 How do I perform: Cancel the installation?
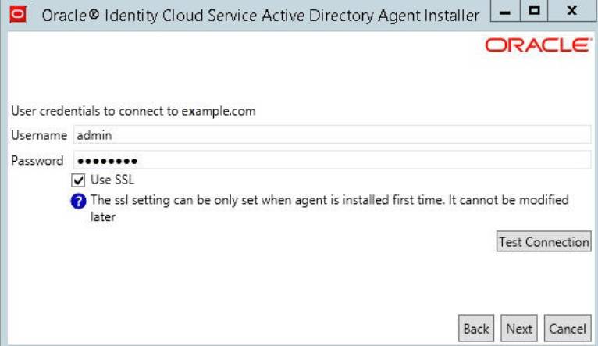pyautogui.click(x=567, y=329)
